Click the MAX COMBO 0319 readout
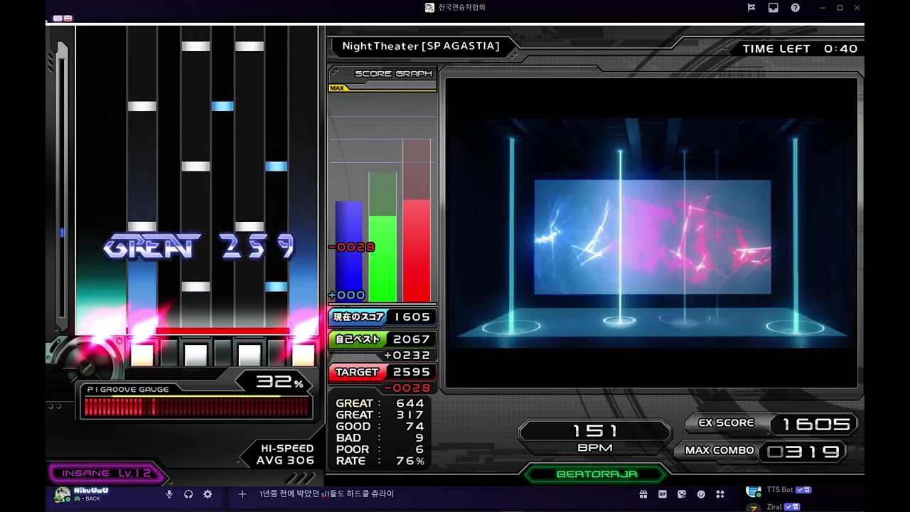The width and height of the screenshot is (910, 512). 761,451
